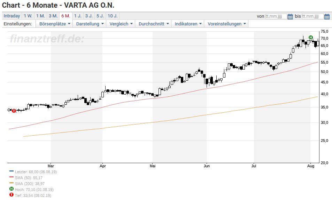Click the blue Letzter legend swatch
This screenshot has width=332, height=200.
click(x=11, y=171)
